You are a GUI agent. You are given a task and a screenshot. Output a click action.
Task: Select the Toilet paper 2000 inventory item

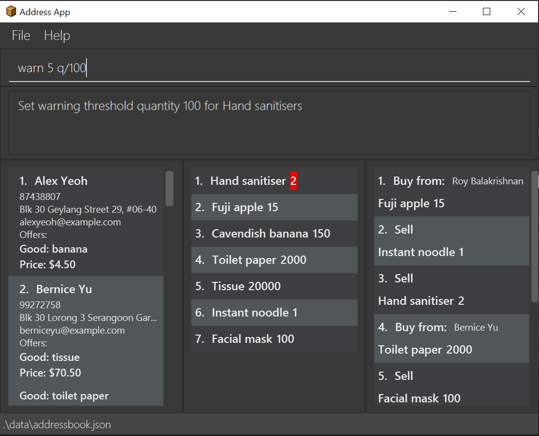tap(274, 260)
